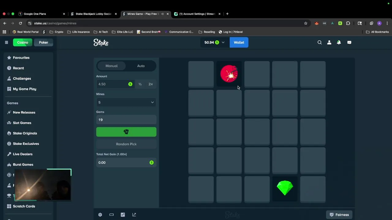
Task: Click the webcam overlay thumbnail
Action: point(43,185)
